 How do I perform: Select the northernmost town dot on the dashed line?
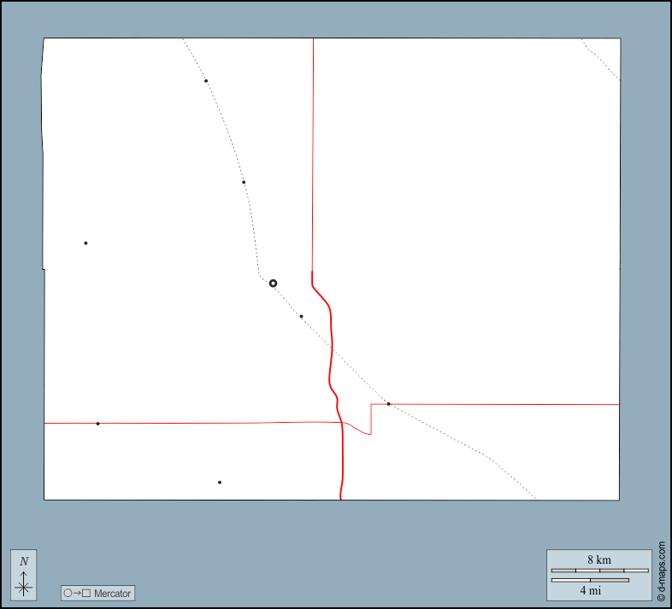coord(206,81)
